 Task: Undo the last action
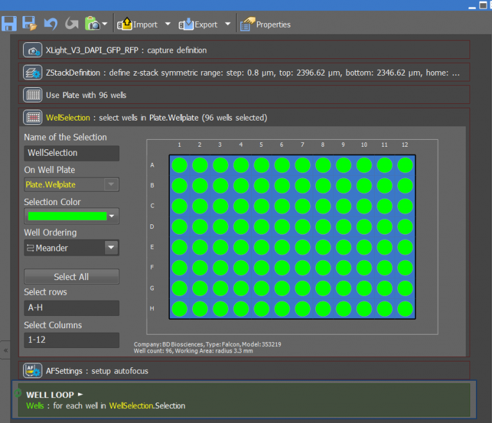(51, 24)
